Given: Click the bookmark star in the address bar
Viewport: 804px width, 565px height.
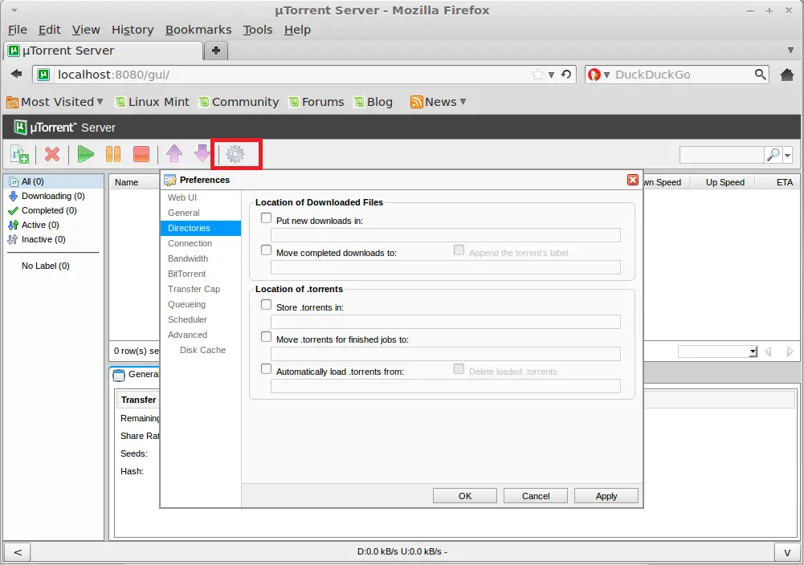Looking at the screenshot, I should (538, 75).
